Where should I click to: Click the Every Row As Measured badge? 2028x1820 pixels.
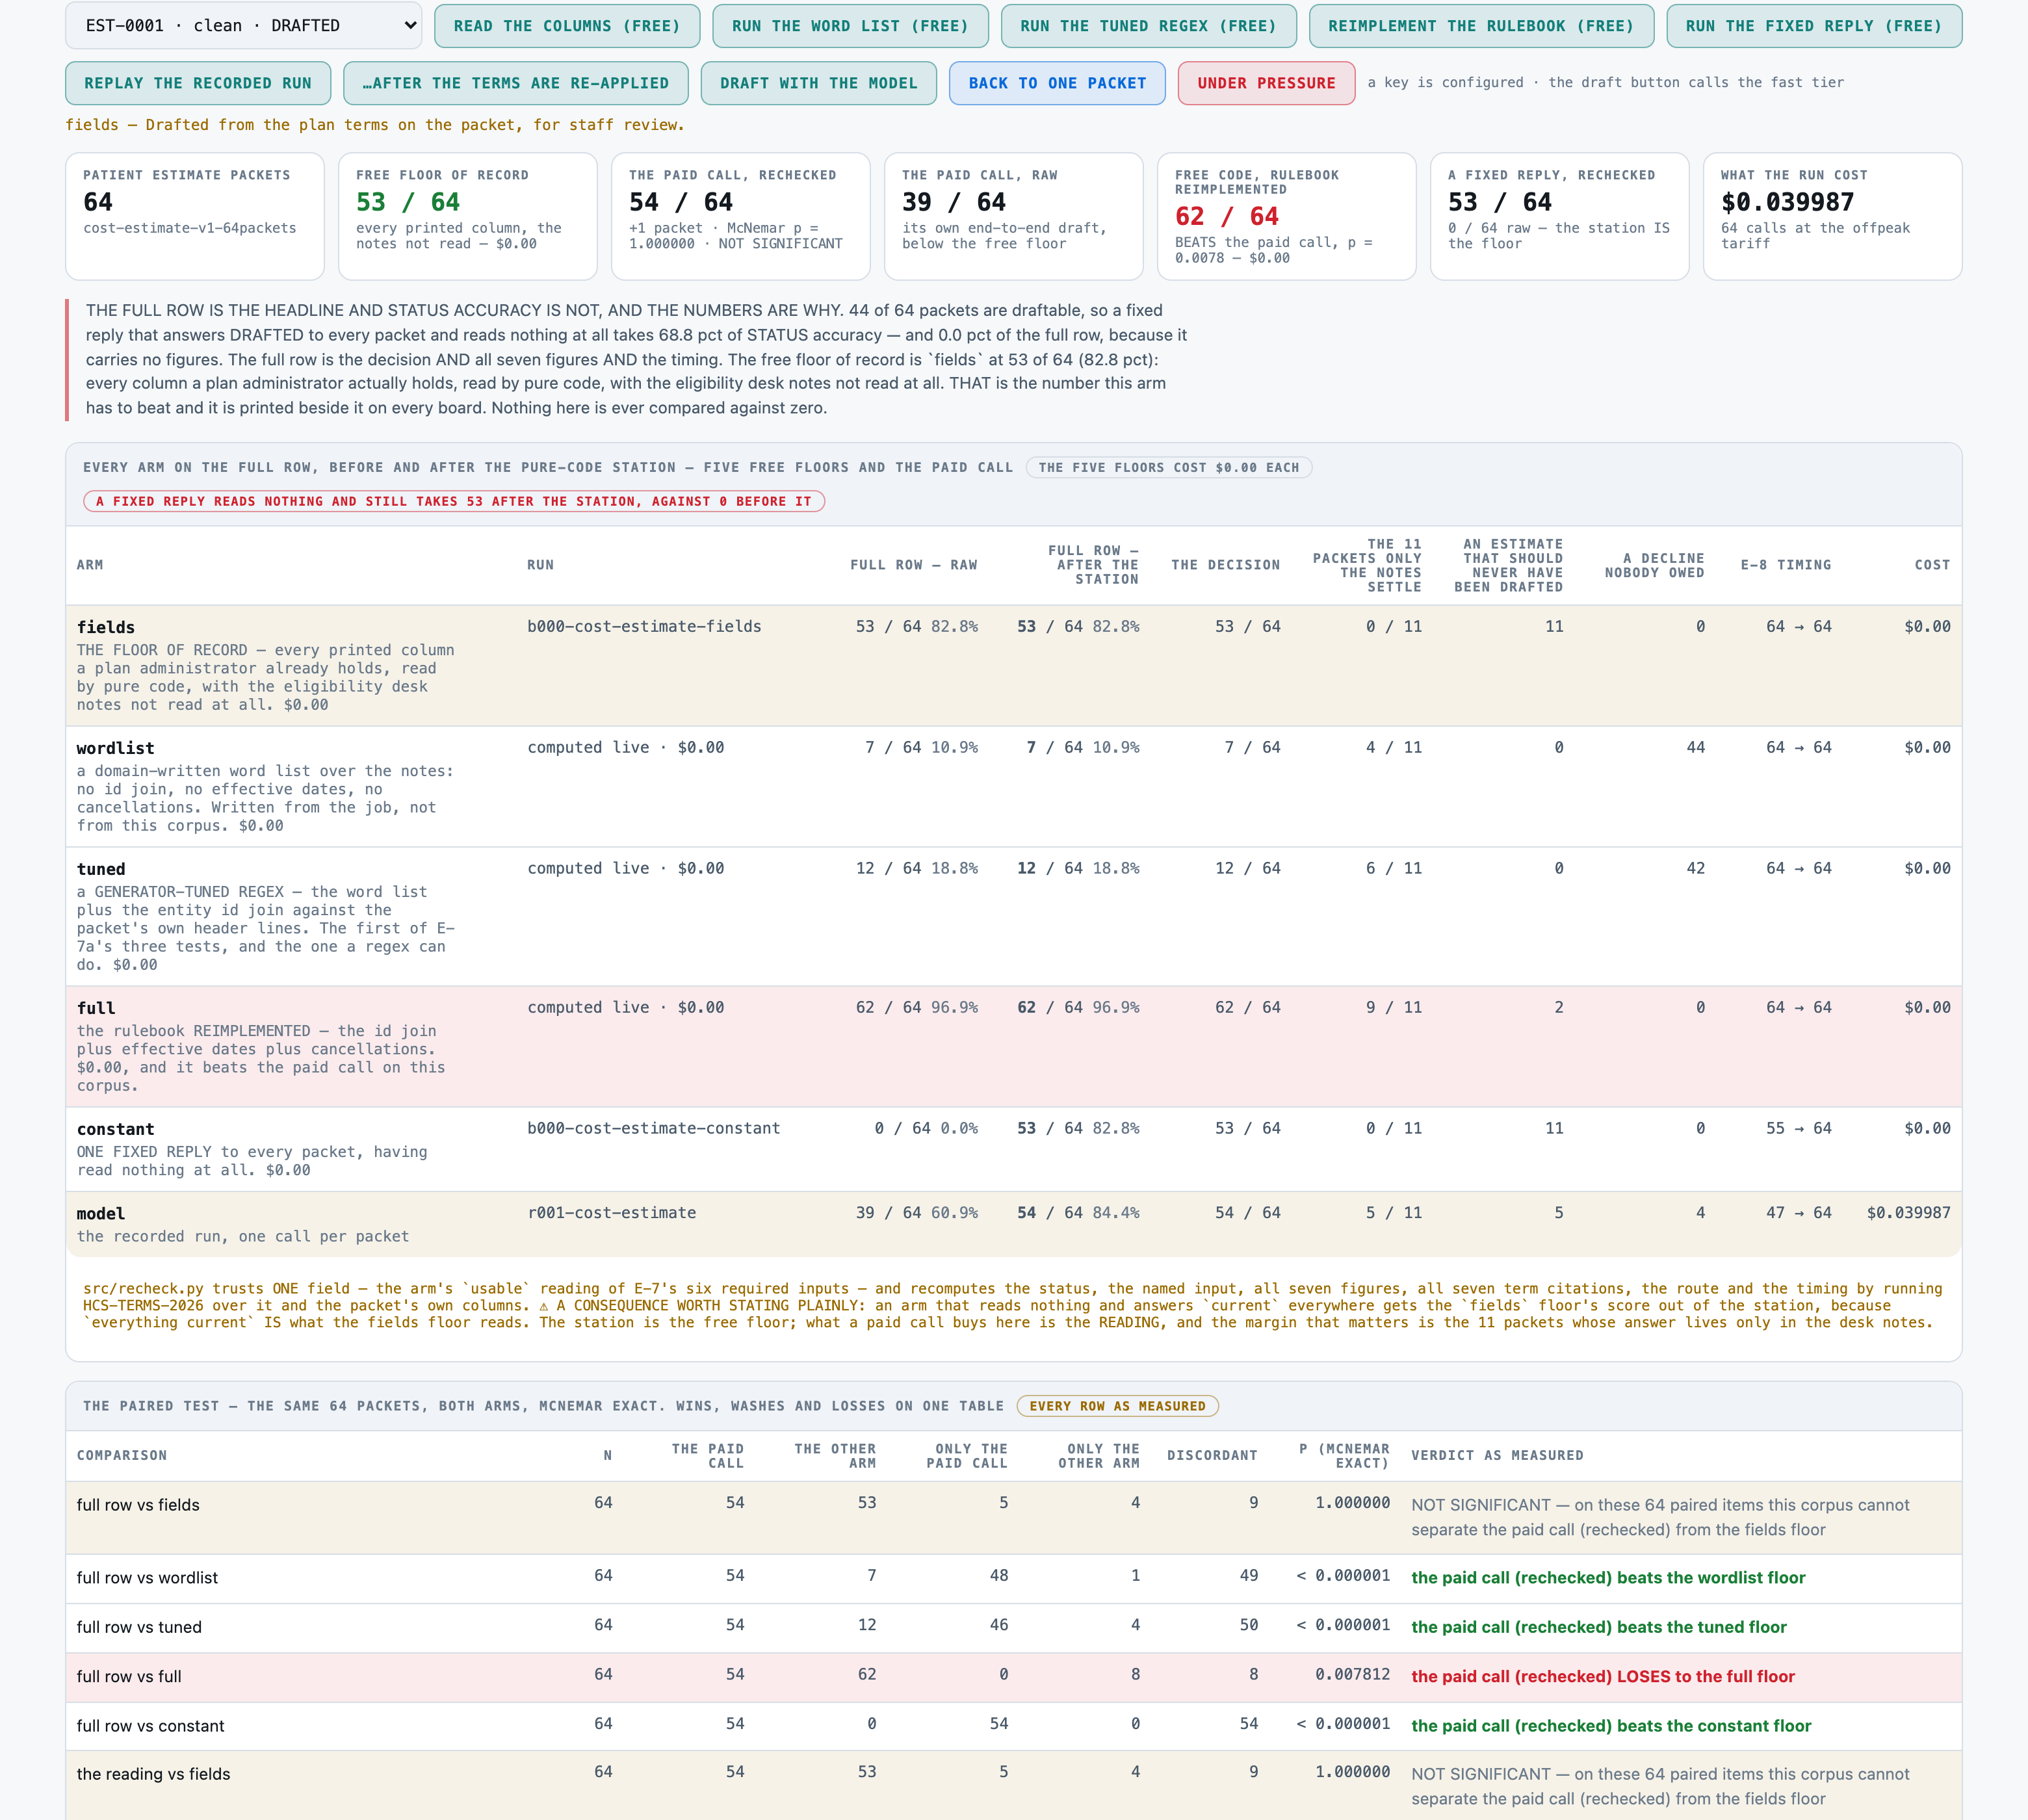[x=1117, y=1406]
